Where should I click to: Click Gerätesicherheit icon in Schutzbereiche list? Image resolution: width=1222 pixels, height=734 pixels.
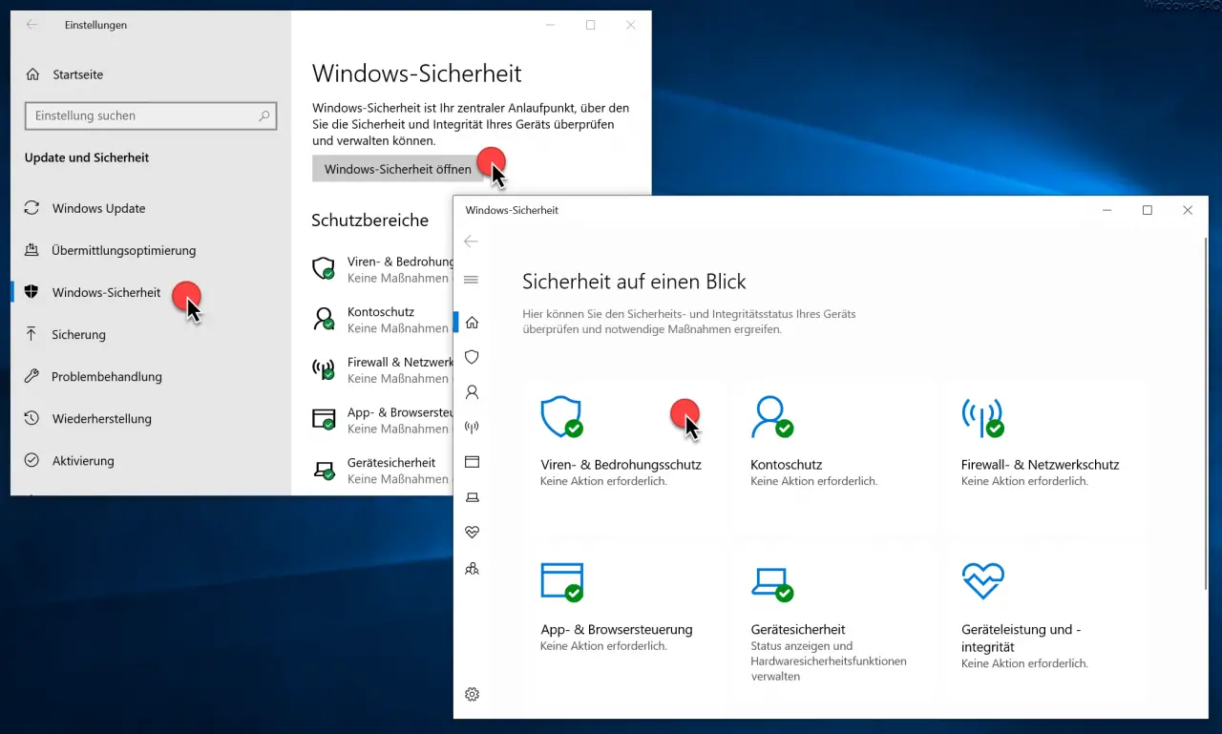click(x=325, y=470)
